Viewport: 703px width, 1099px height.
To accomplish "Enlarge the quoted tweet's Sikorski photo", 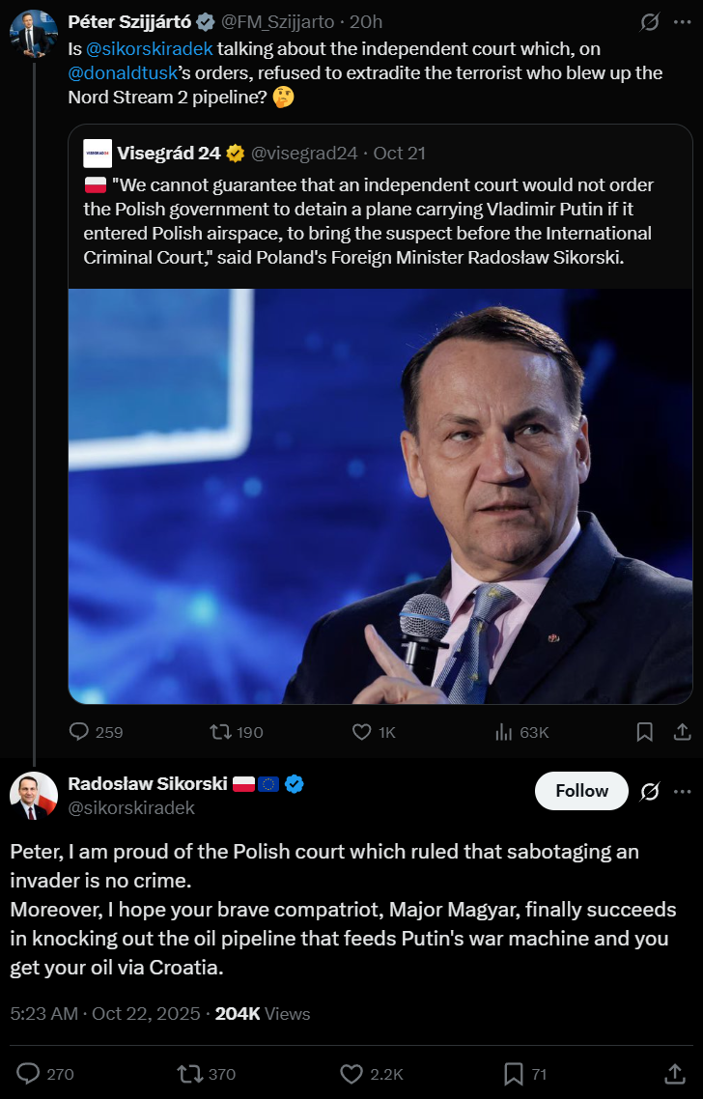I will click(x=380, y=496).
